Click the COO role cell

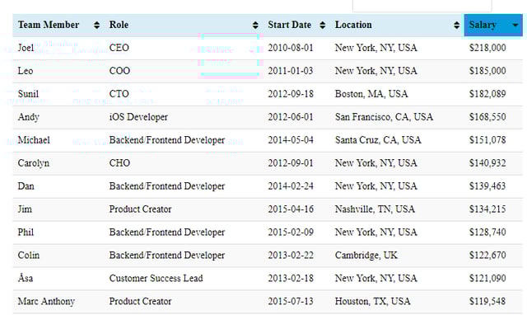pos(119,71)
